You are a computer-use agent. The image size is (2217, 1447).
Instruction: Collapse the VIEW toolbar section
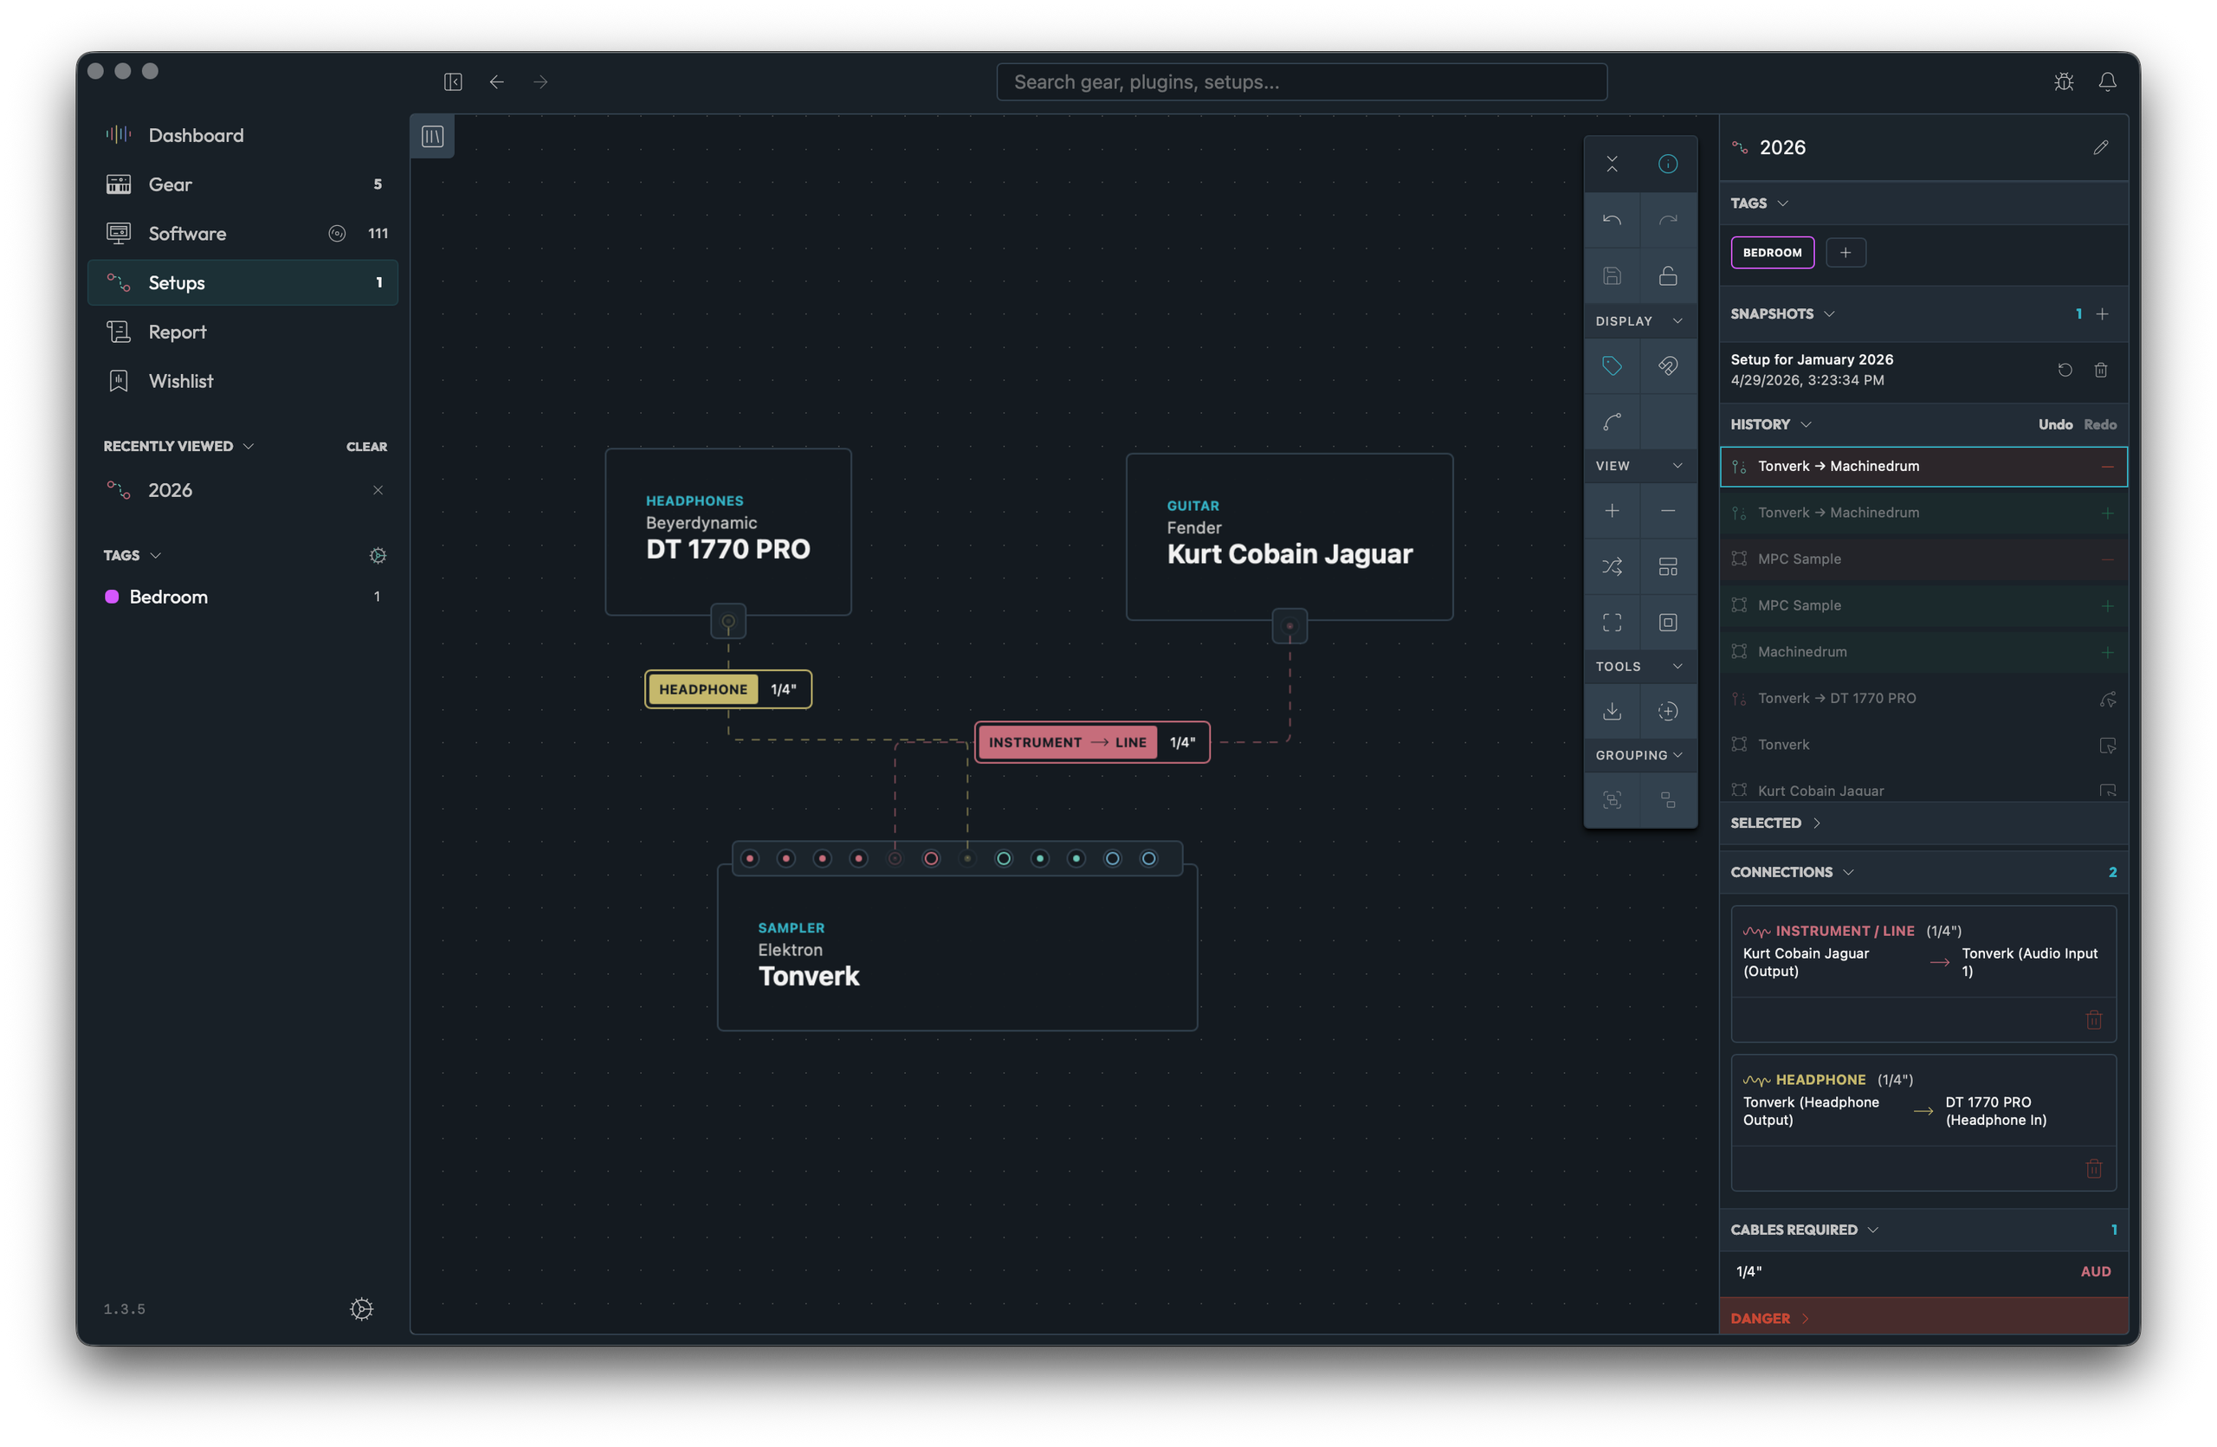pos(1639,466)
